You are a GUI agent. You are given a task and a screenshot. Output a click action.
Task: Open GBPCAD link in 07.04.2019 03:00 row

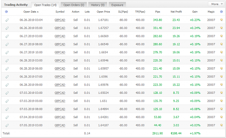point(60,117)
